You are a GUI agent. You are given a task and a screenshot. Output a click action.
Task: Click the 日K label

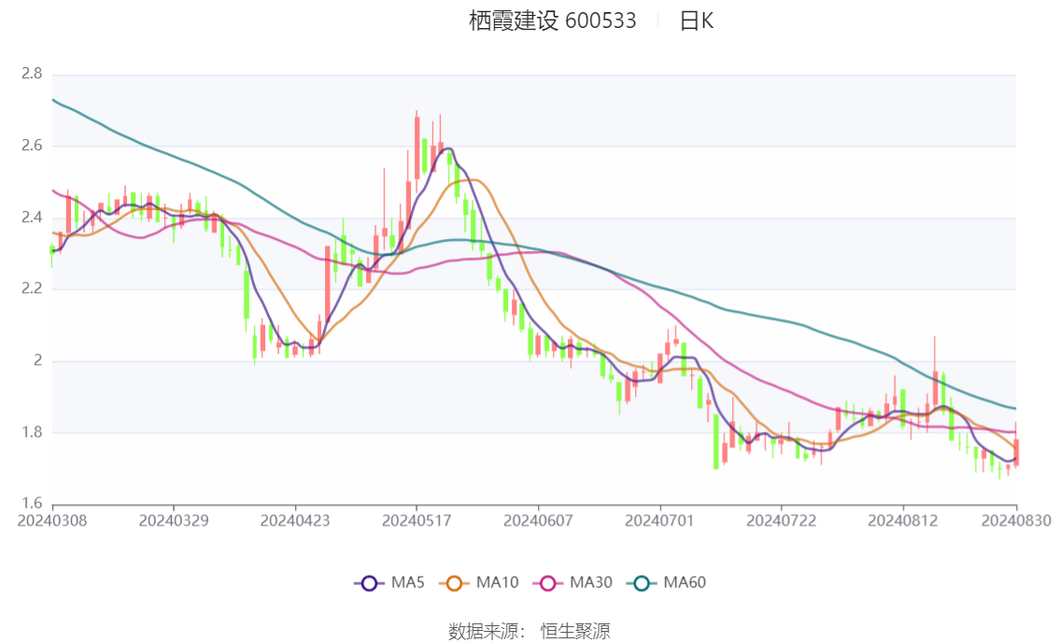tap(697, 21)
